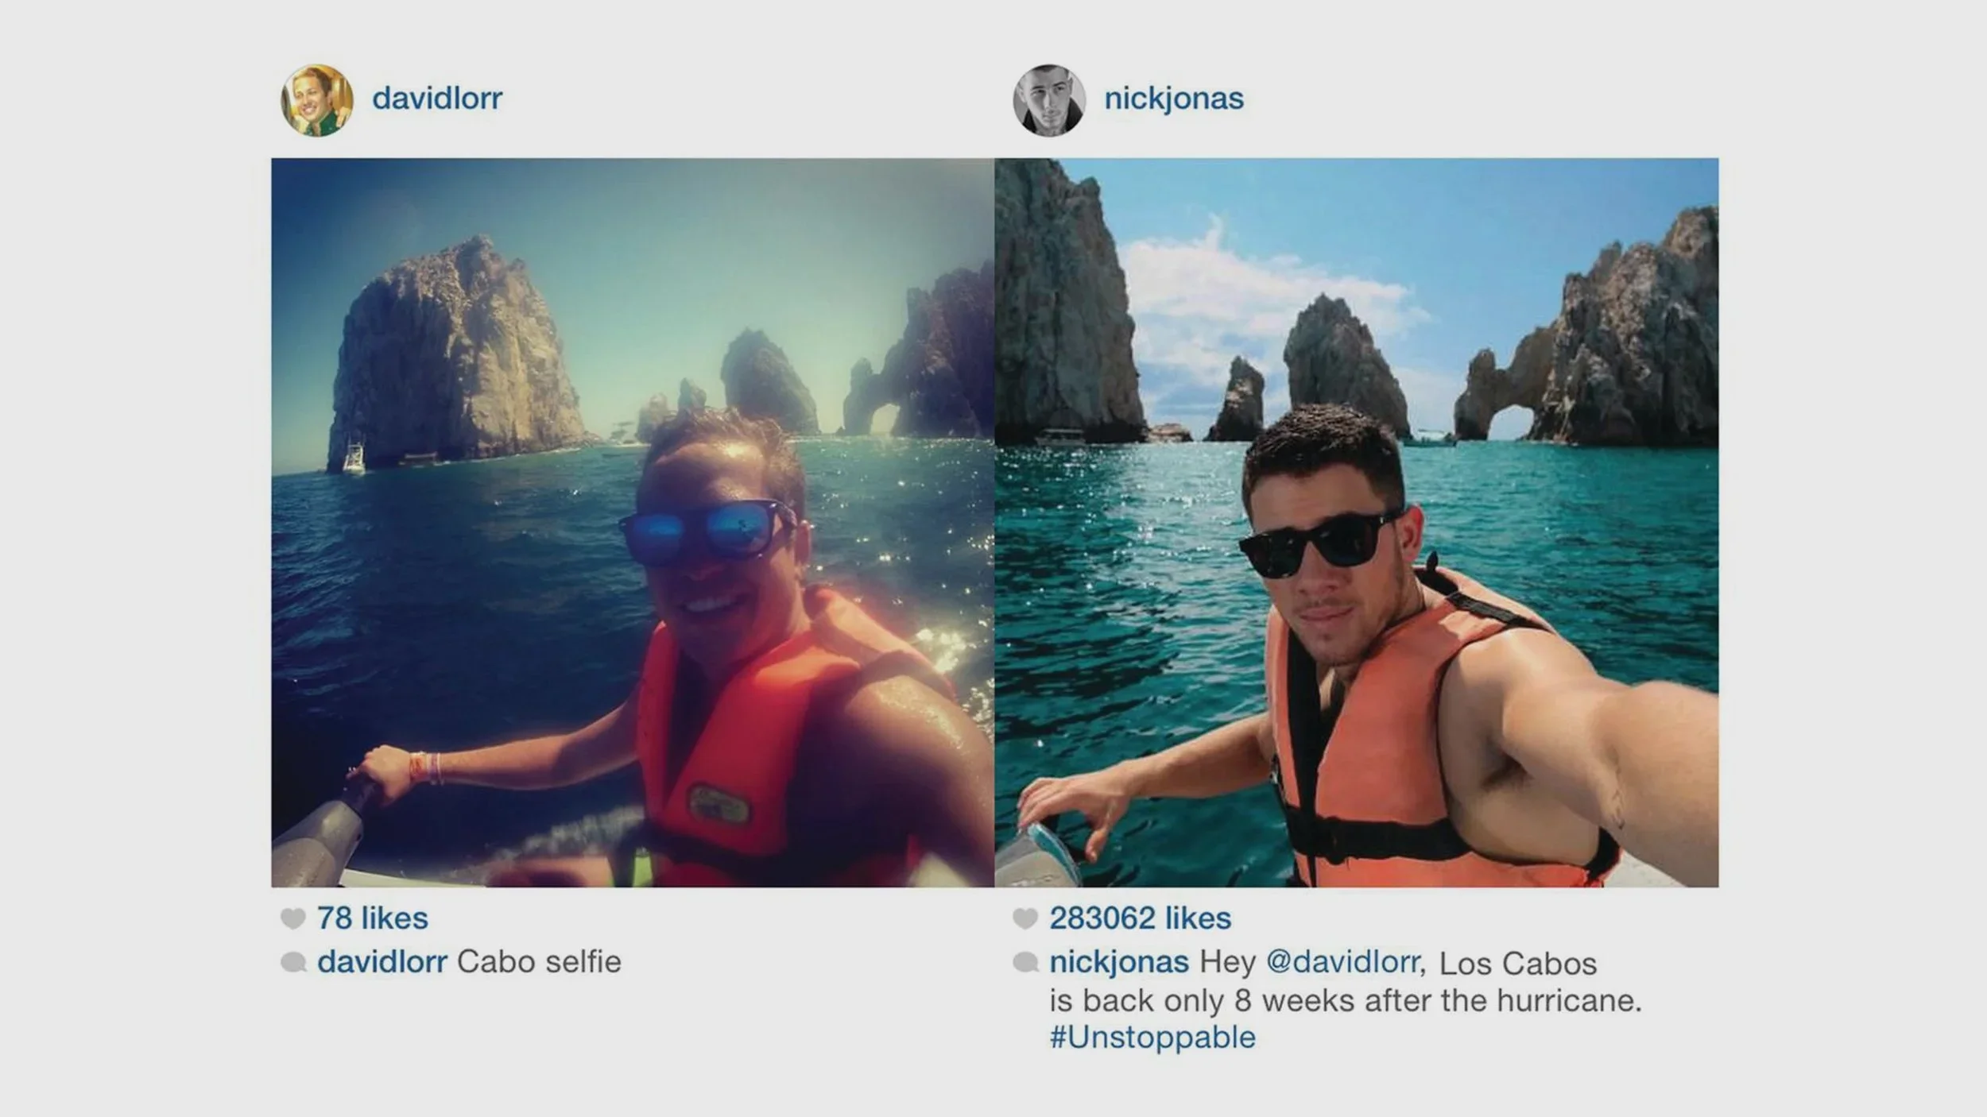1987x1117 pixels.
Task: Open davidlorr's profile picture avatar
Action: 317,100
